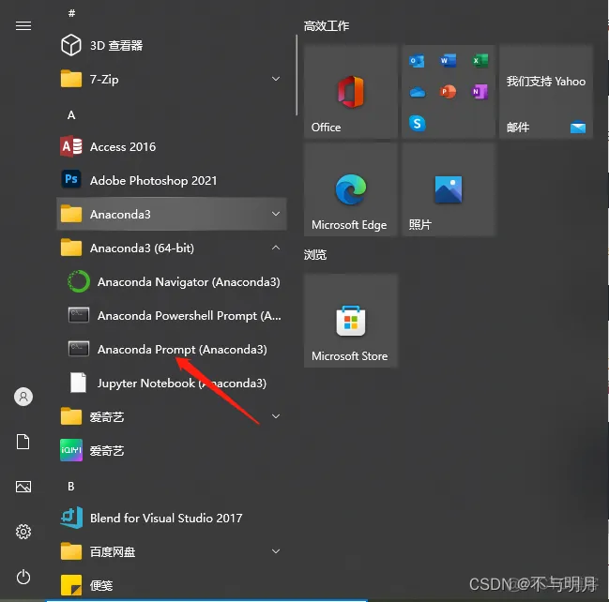Open the Microsoft Store tile

[350, 320]
